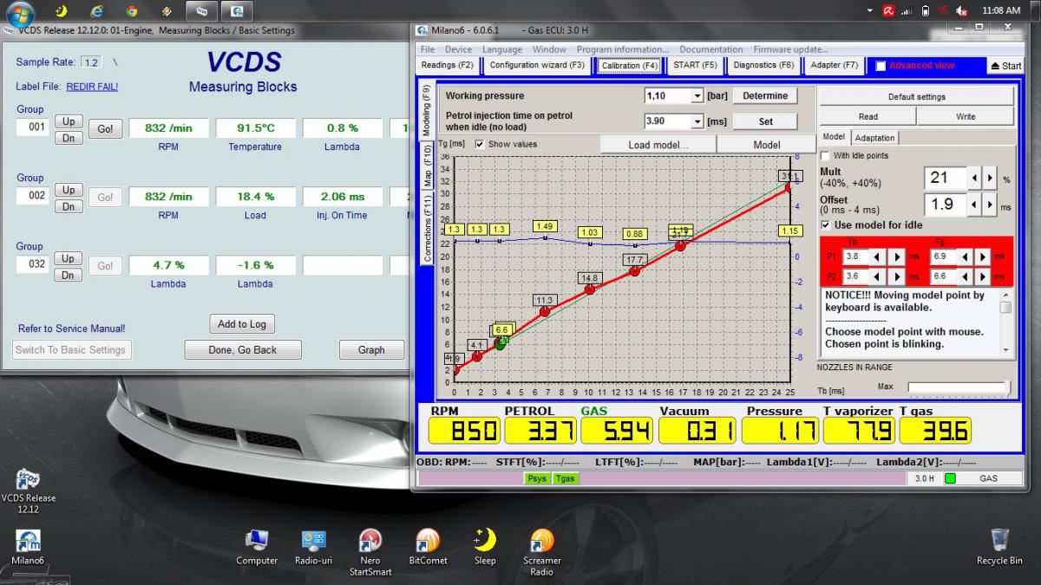Click the moon Sleep icon on the taskbar
Image resolution: width=1041 pixels, height=585 pixels.
click(x=62, y=11)
